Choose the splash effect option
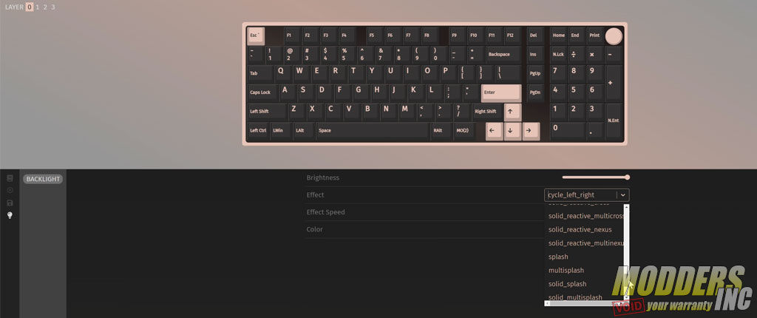Image resolution: width=757 pixels, height=318 pixels. (x=558, y=257)
